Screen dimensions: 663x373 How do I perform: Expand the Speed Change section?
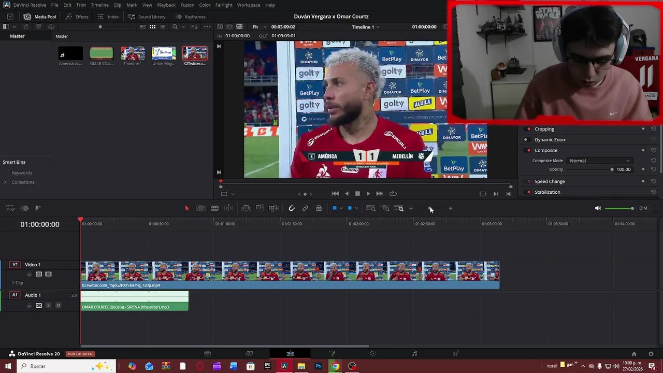pos(549,181)
